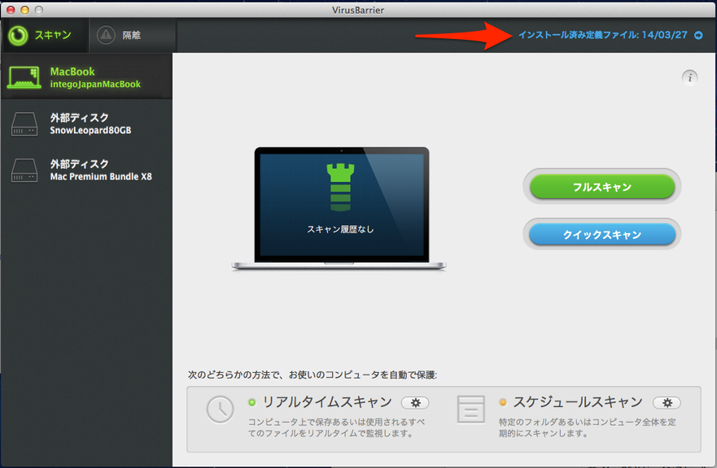Viewport: 717px width, 468px height.
Task: Click the Mac Premium Bundle X8 drive icon
Action: [24, 171]
